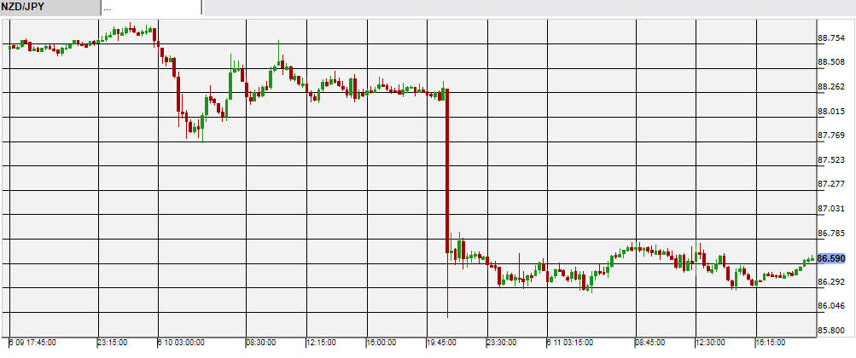Click the large red crash candle body

(x=446, y=170)
